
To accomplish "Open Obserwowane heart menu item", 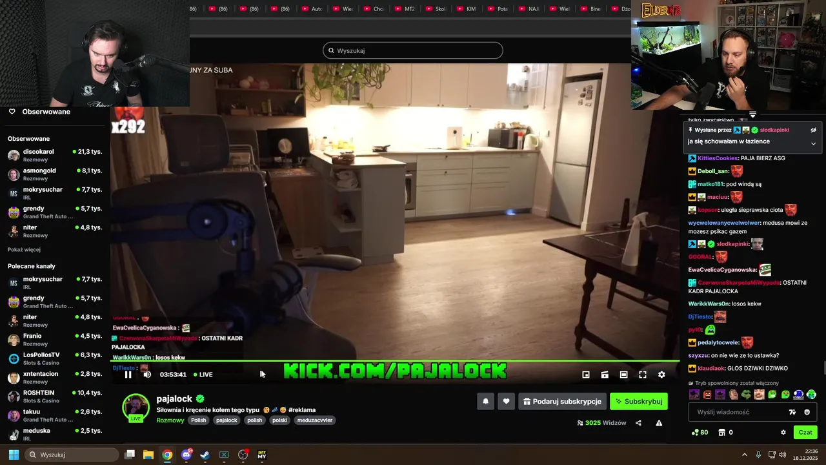I will click(x=39, y=112).
